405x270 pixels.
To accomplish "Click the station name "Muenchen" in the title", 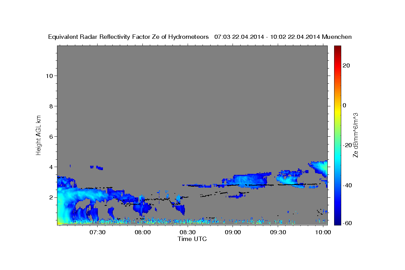I will 337,37.
